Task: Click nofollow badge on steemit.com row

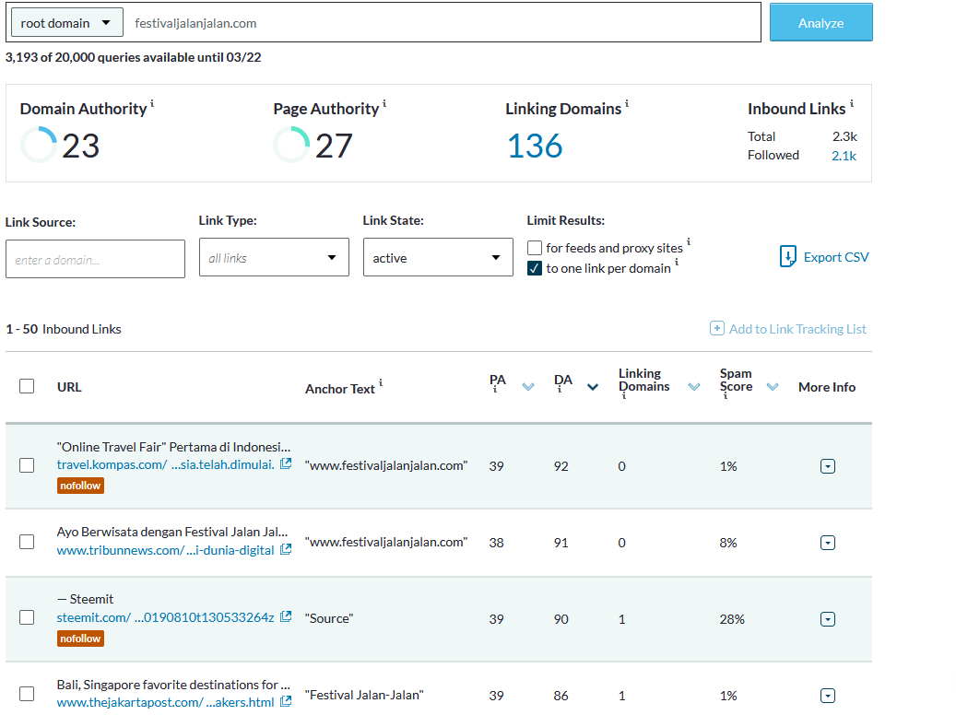Action: click(x=80, y=639)
